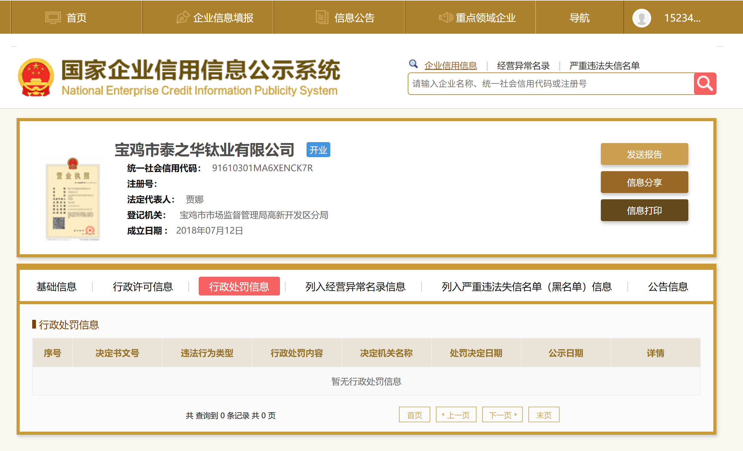743x451 pixels.
Task: Switch to 基础信息 tab
Action: tap(57, 286)
